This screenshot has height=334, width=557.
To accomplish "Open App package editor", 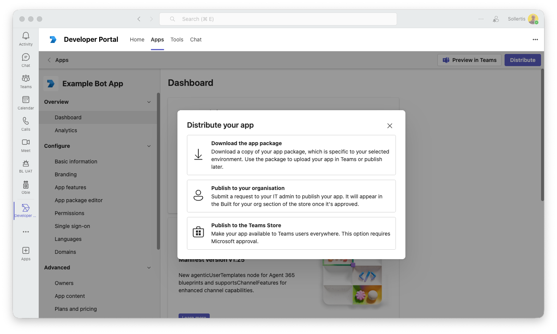I will [98, 200].
